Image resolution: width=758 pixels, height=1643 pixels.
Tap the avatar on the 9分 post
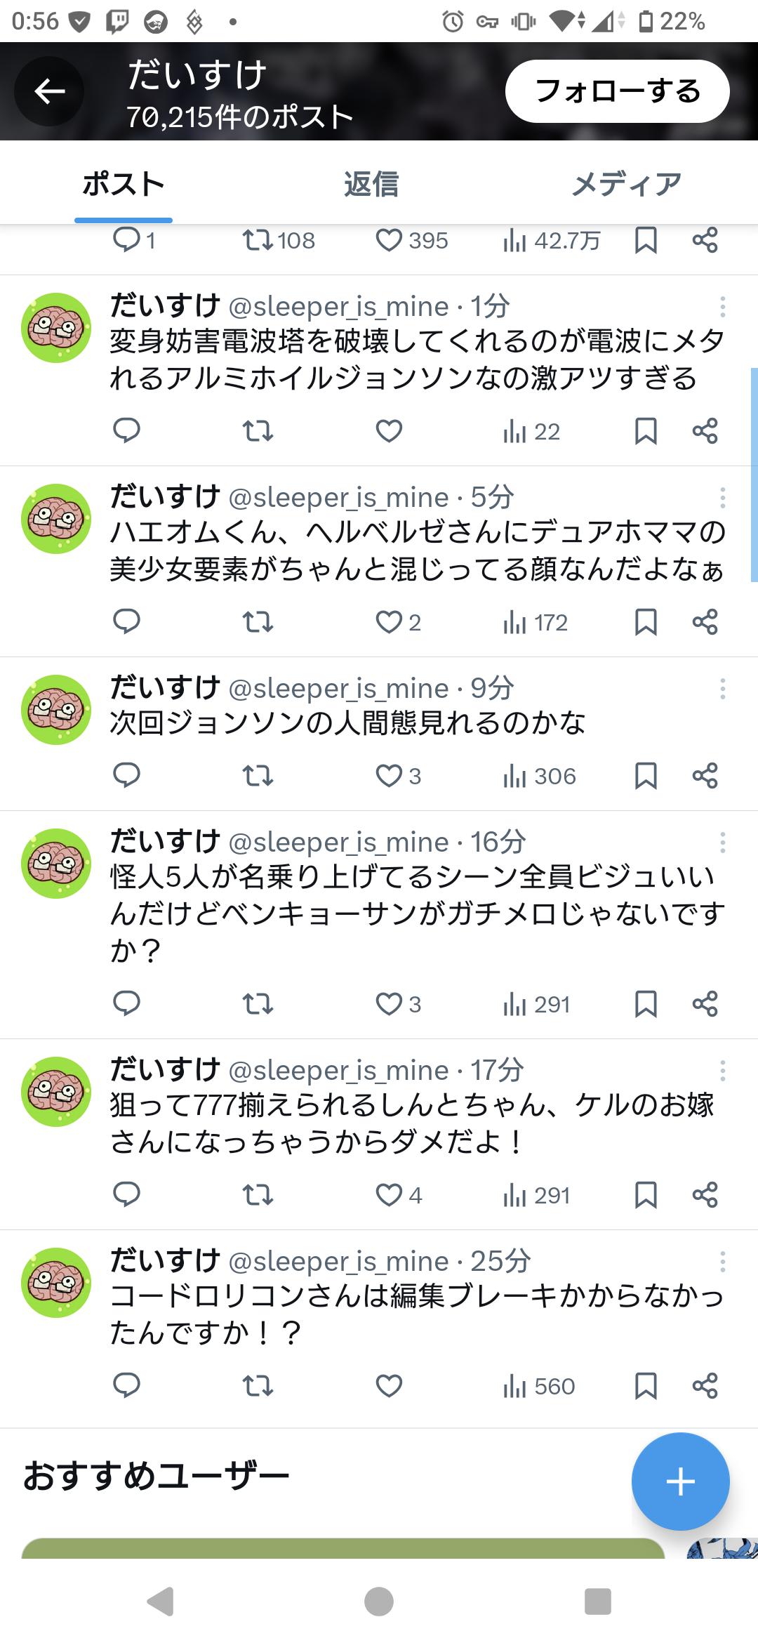tap(56, 709)
